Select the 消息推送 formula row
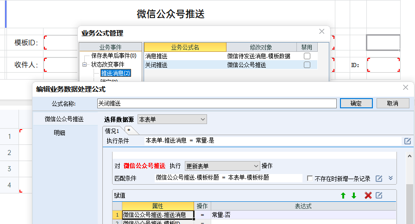The width and height of the screenshot is (415, 224). 231,56
